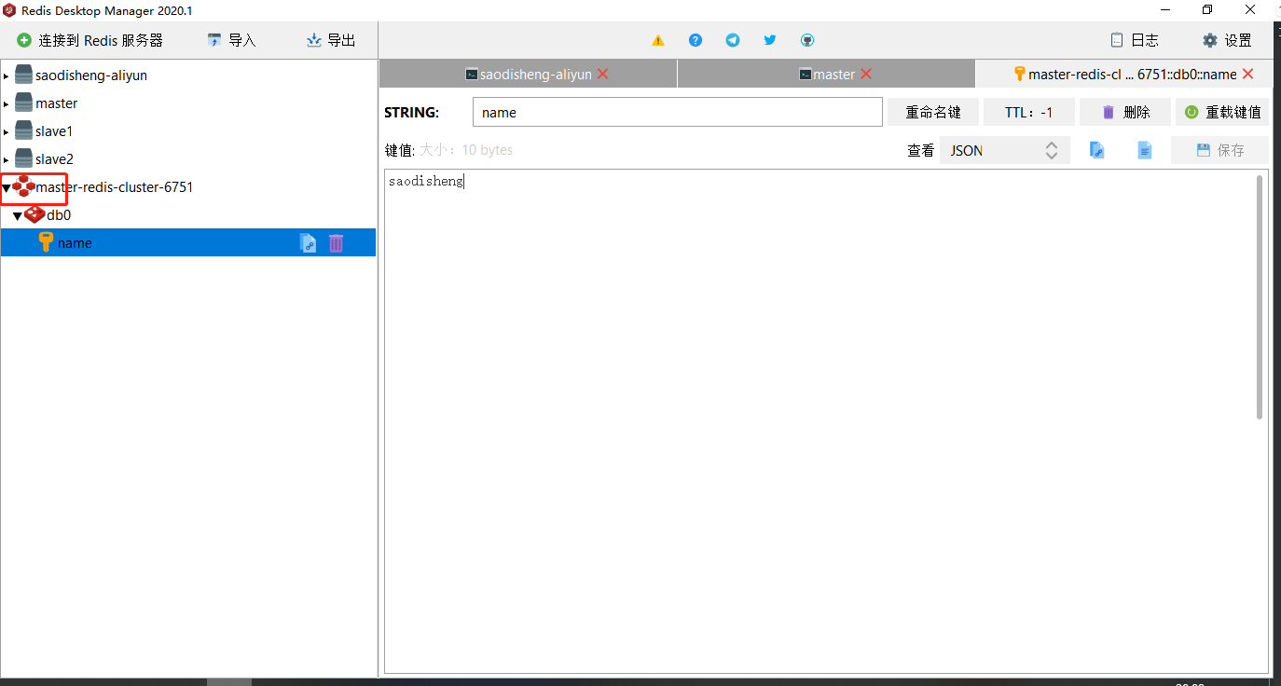Open Settings (设置) with gear icon
This screenshot has height=686, width=1281.
point(1227,40)
